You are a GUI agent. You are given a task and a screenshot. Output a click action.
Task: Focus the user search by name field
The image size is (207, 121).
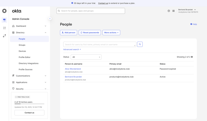tap(100, 44)
